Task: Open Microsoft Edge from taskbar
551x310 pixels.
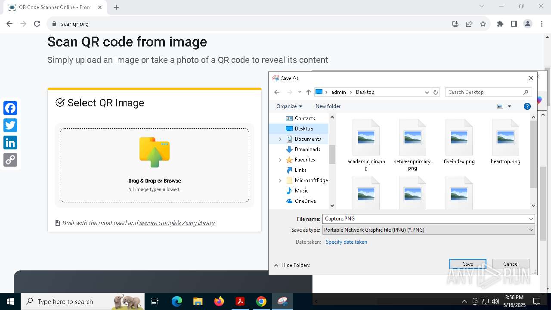Action: [x=177, y=301]
